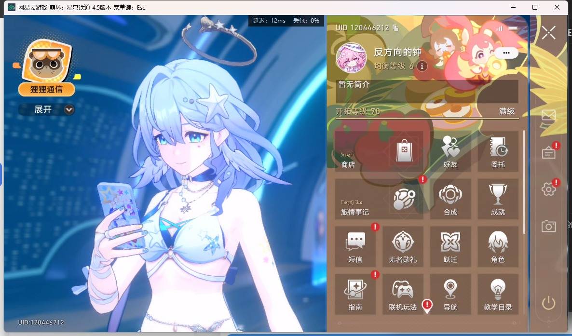Viewport: 572px width, 336px height.
Task: Open the 旅情事记 travel log tile
Action: coord(379,199)
